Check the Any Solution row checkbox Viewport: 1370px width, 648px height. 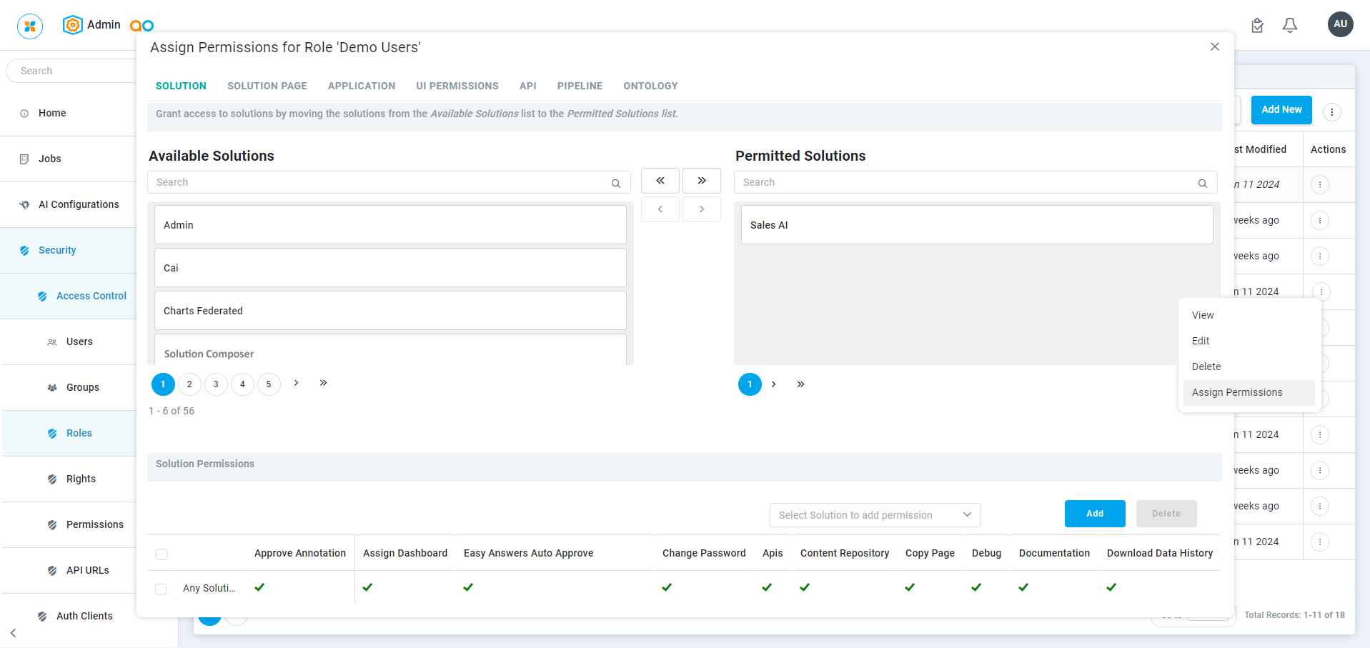click(162, 589)
